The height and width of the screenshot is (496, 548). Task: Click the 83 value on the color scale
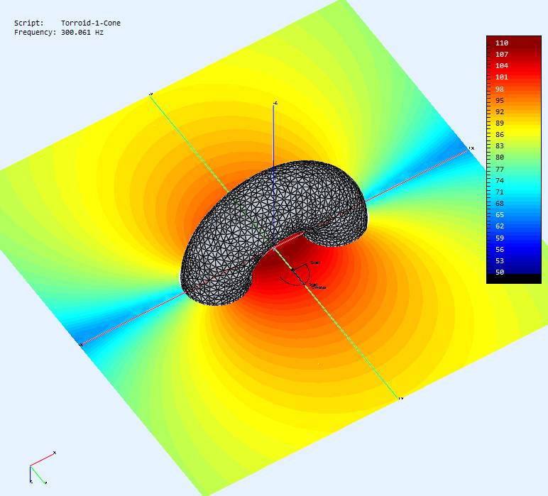[500, 145]
